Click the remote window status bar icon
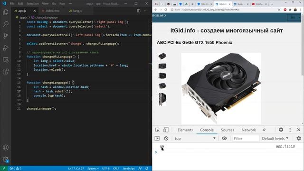Viewport: 304px width, 171px height. 4,169
